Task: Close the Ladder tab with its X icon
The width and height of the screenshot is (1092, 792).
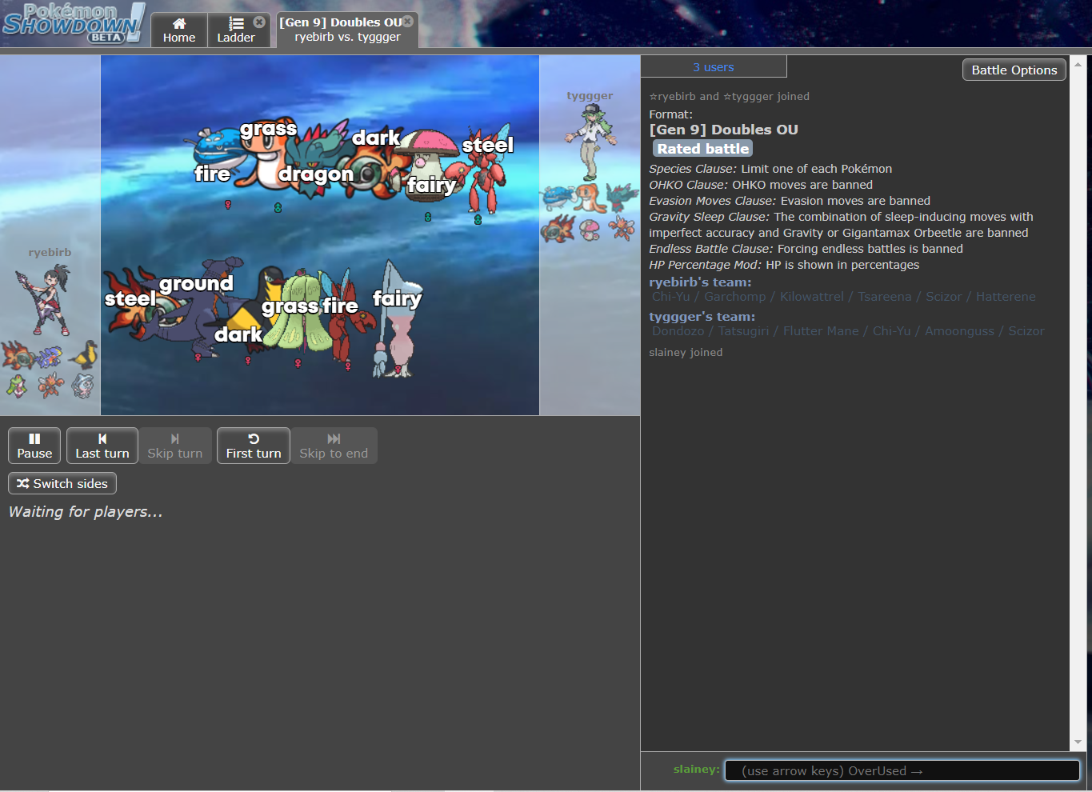Action: [x=259, y=22]
